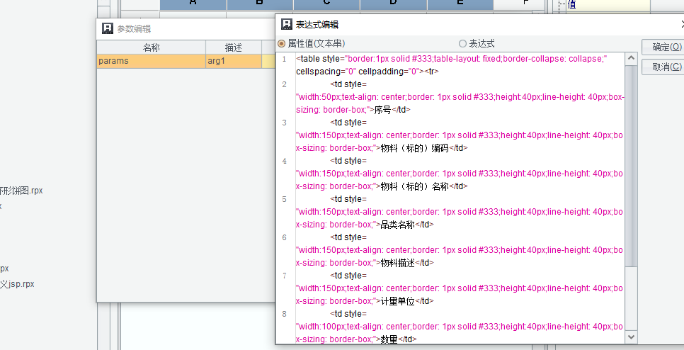Viewport: 684px width, 350px height.
Task: Cancel with the 取消(C) button
Action: tap(666, 67)
